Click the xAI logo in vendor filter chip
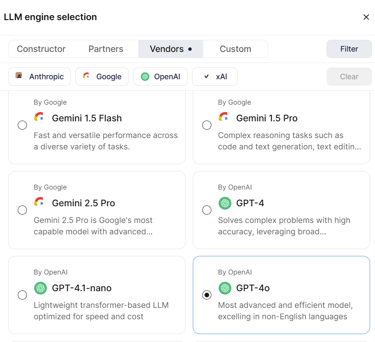This screenshot has height=342, width=375. click(206, 76)
